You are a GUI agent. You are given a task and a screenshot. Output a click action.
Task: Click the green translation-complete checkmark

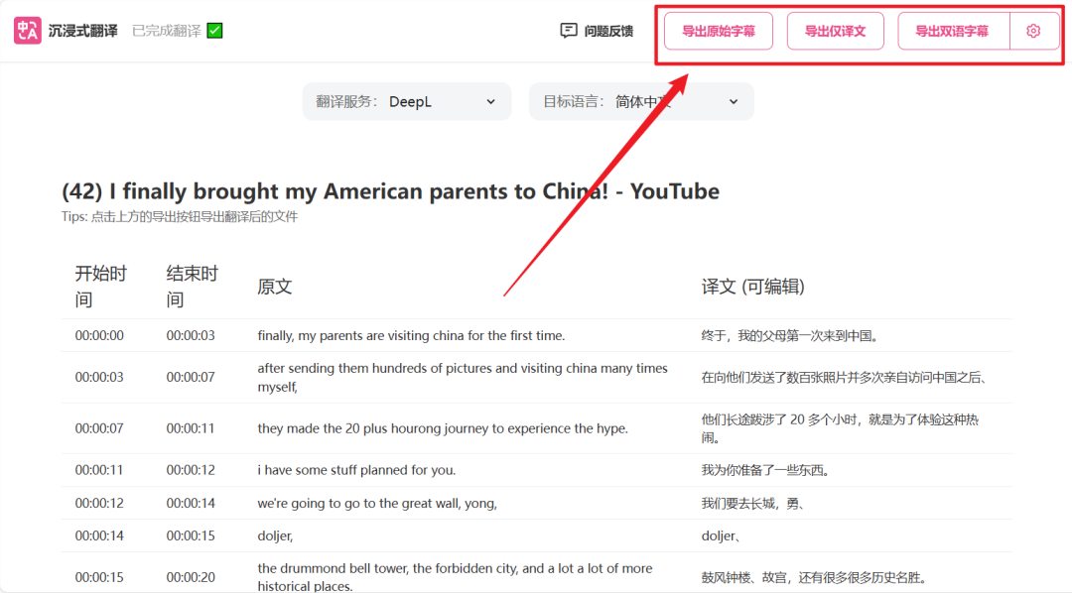click(x=214, y=31)
